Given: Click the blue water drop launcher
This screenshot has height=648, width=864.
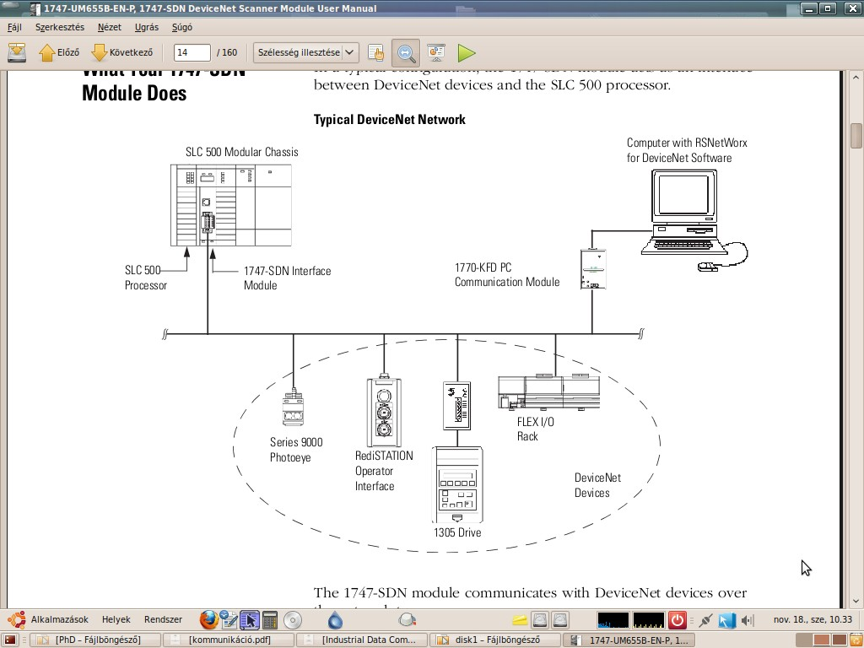Looking at the screenshot, I should click(x=335, y=620).
